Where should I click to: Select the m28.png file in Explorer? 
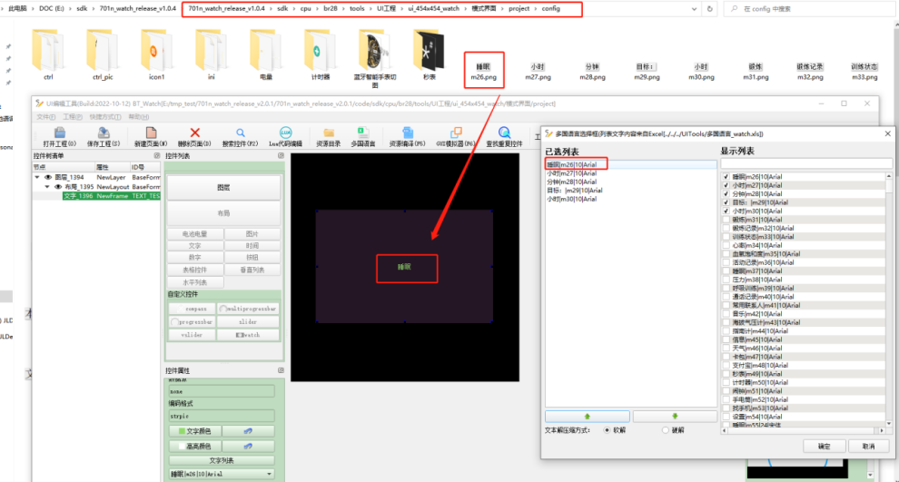point(592,72)
